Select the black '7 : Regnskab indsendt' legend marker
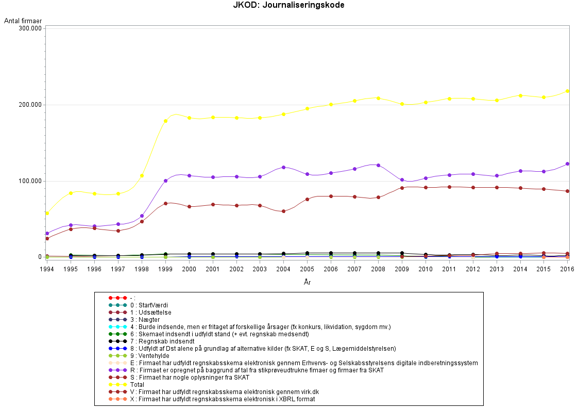 (117, 341)
